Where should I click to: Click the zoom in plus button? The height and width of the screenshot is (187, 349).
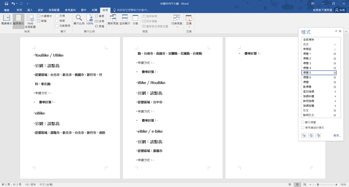point(336,184)
